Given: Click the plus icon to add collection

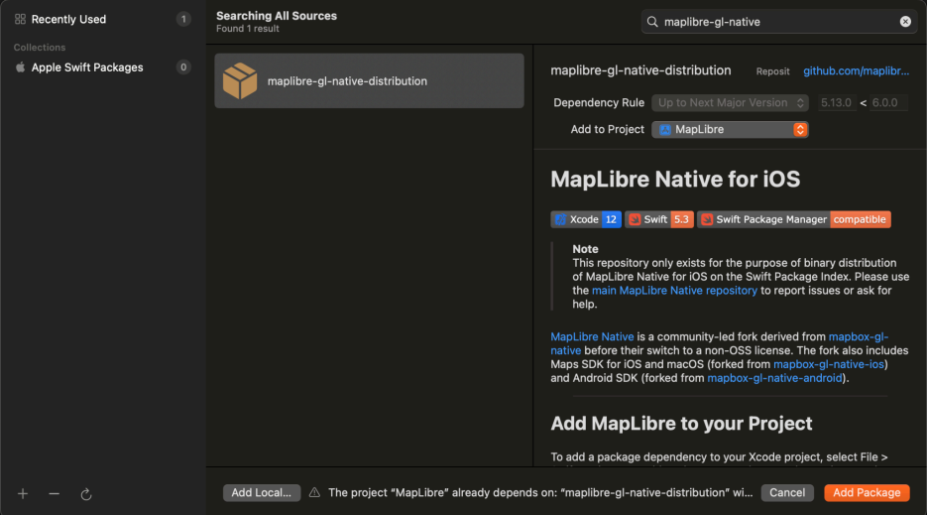Looking at the screenshot, I should click(23, 493).
